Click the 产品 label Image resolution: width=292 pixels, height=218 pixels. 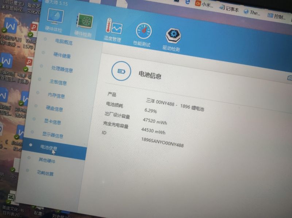pyautogui.click(x=112, y=95)
